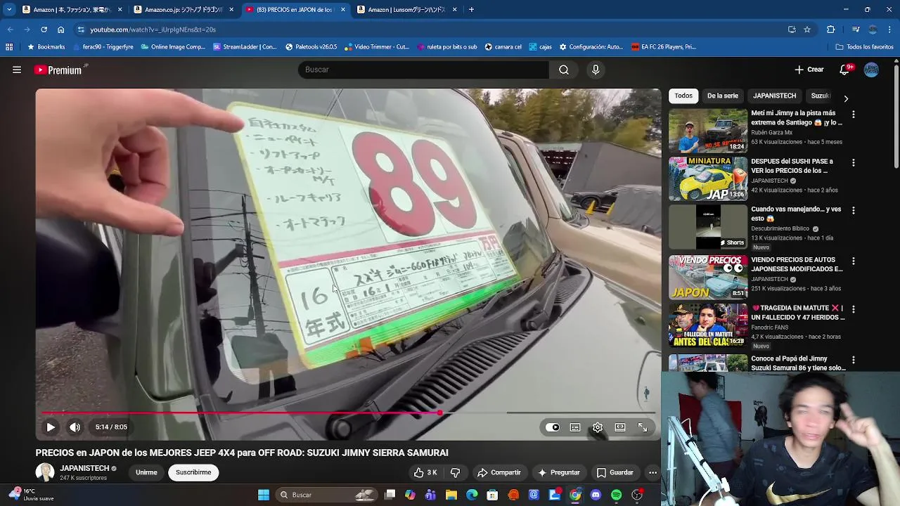Image resolution: width=900 pixels, height=506 pixels.
Task: Open VIENDO PRECIOS DE AUTOS JAPONESES title
Action: [797, 264]
